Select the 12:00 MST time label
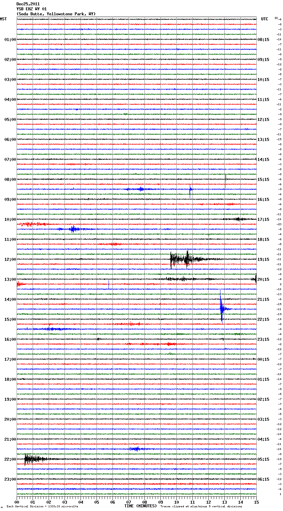283x511 pixels. click(10, 259)
